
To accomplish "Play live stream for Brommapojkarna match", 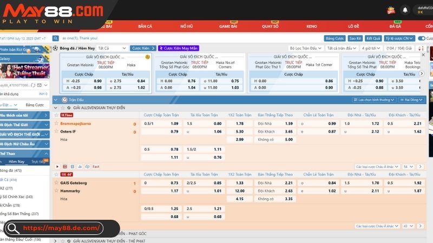I will click(57, 166).
